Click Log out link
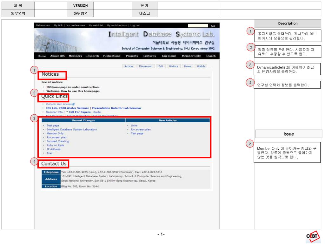 135,25
